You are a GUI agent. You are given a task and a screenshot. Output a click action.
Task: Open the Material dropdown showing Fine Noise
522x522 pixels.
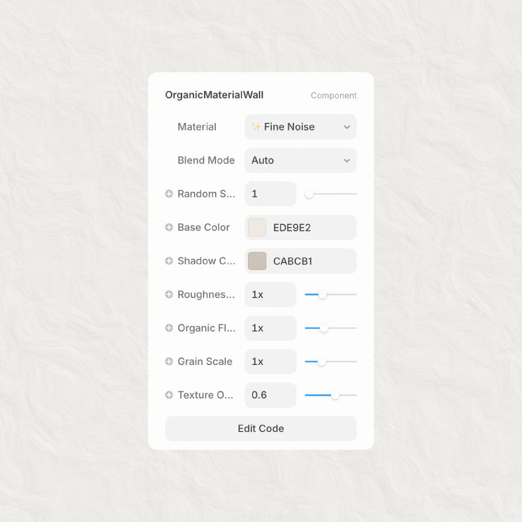pos(301,127)
